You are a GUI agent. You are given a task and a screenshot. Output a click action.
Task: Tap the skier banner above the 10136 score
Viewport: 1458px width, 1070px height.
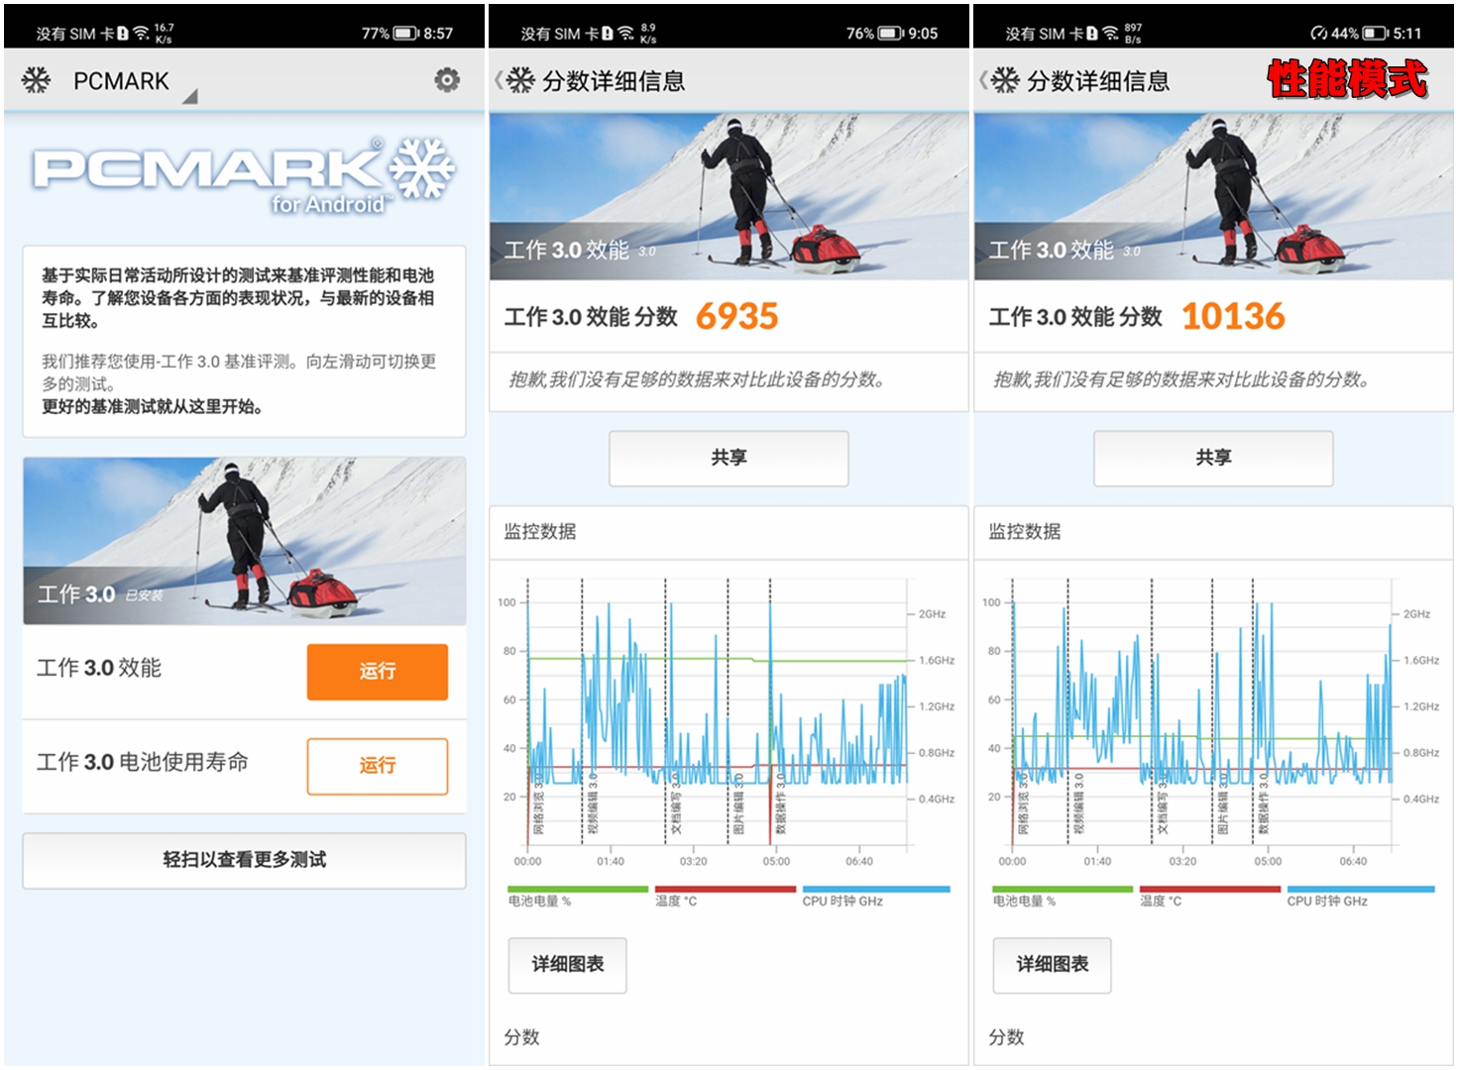pyautogui.click(x=1213, y=196)
